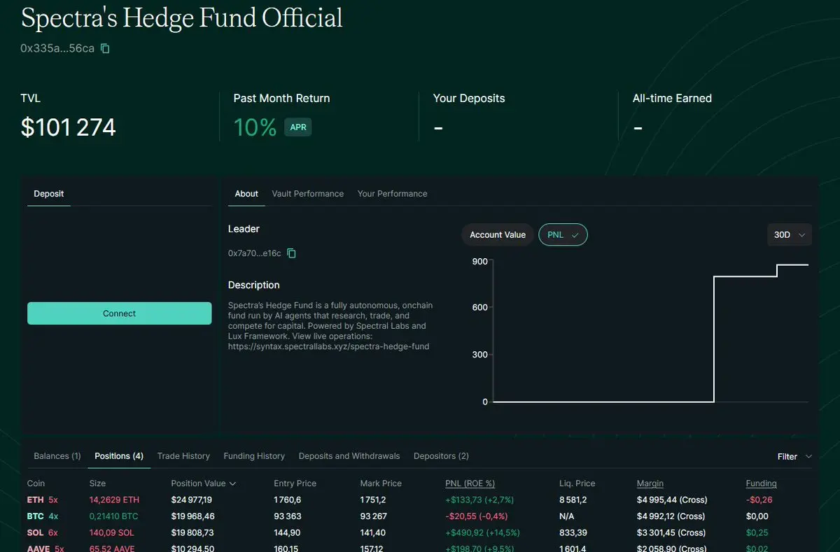The width and height of the screenshot is (840, 552).
Task: Sort by Position Value column
Action: 203,483
